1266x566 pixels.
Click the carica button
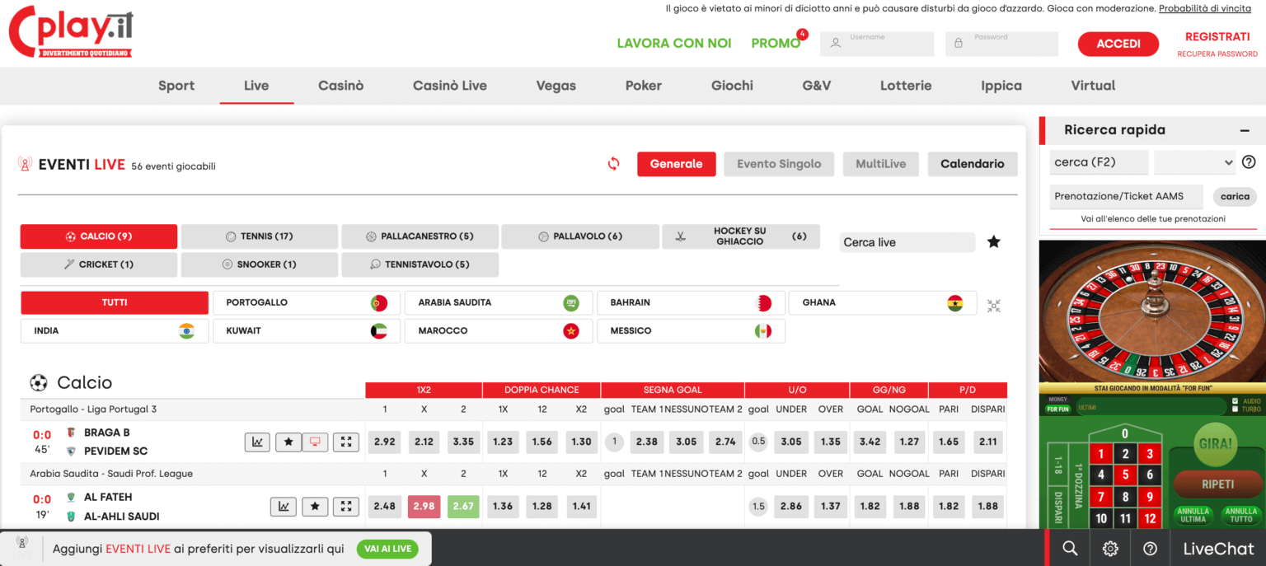click(x=1235, y=196)
